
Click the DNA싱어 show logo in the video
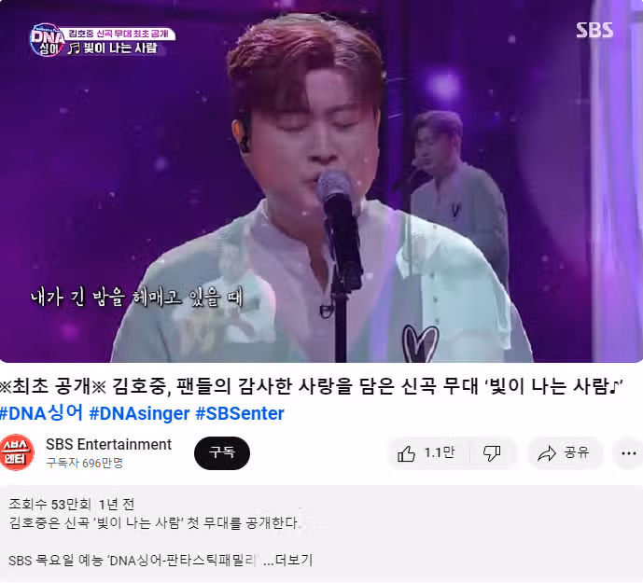47,40
